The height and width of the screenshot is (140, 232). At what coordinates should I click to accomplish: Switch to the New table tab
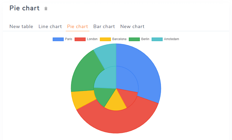(x=21, y=26)
